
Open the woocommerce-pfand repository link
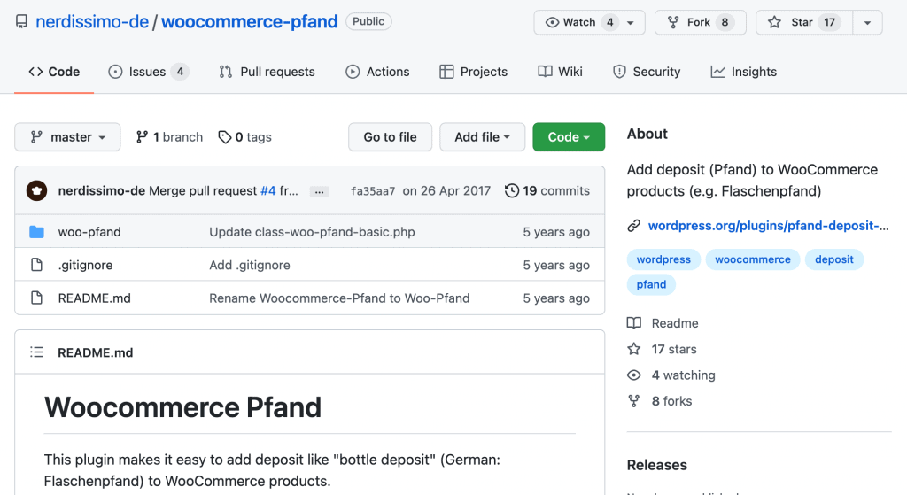pos(249,22)
